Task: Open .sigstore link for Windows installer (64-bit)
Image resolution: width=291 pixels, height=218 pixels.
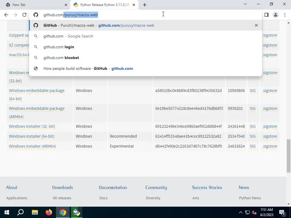Action: click(270, 136)
